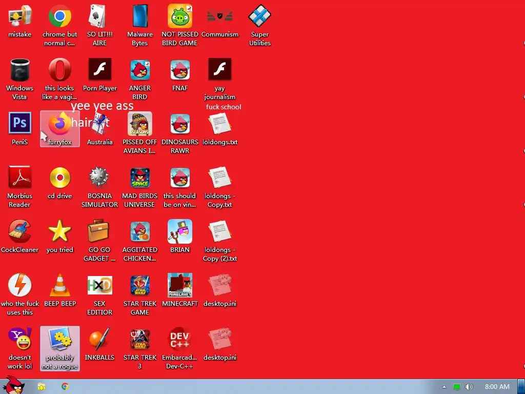Launch Chrome from the taskbar
Image resolution: width=525 pixels, height=394 pixels.
(65, 387)
